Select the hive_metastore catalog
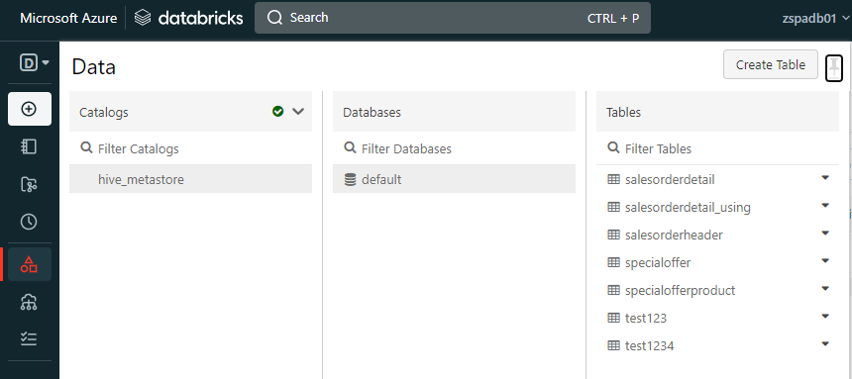 (x=191, y=179)
